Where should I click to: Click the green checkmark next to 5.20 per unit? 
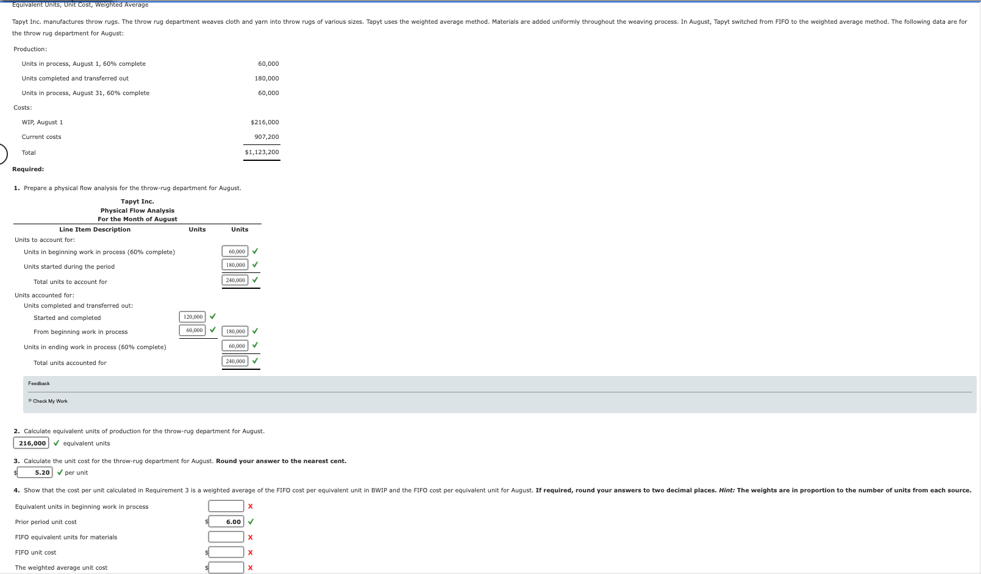click(x=60, y=472)
